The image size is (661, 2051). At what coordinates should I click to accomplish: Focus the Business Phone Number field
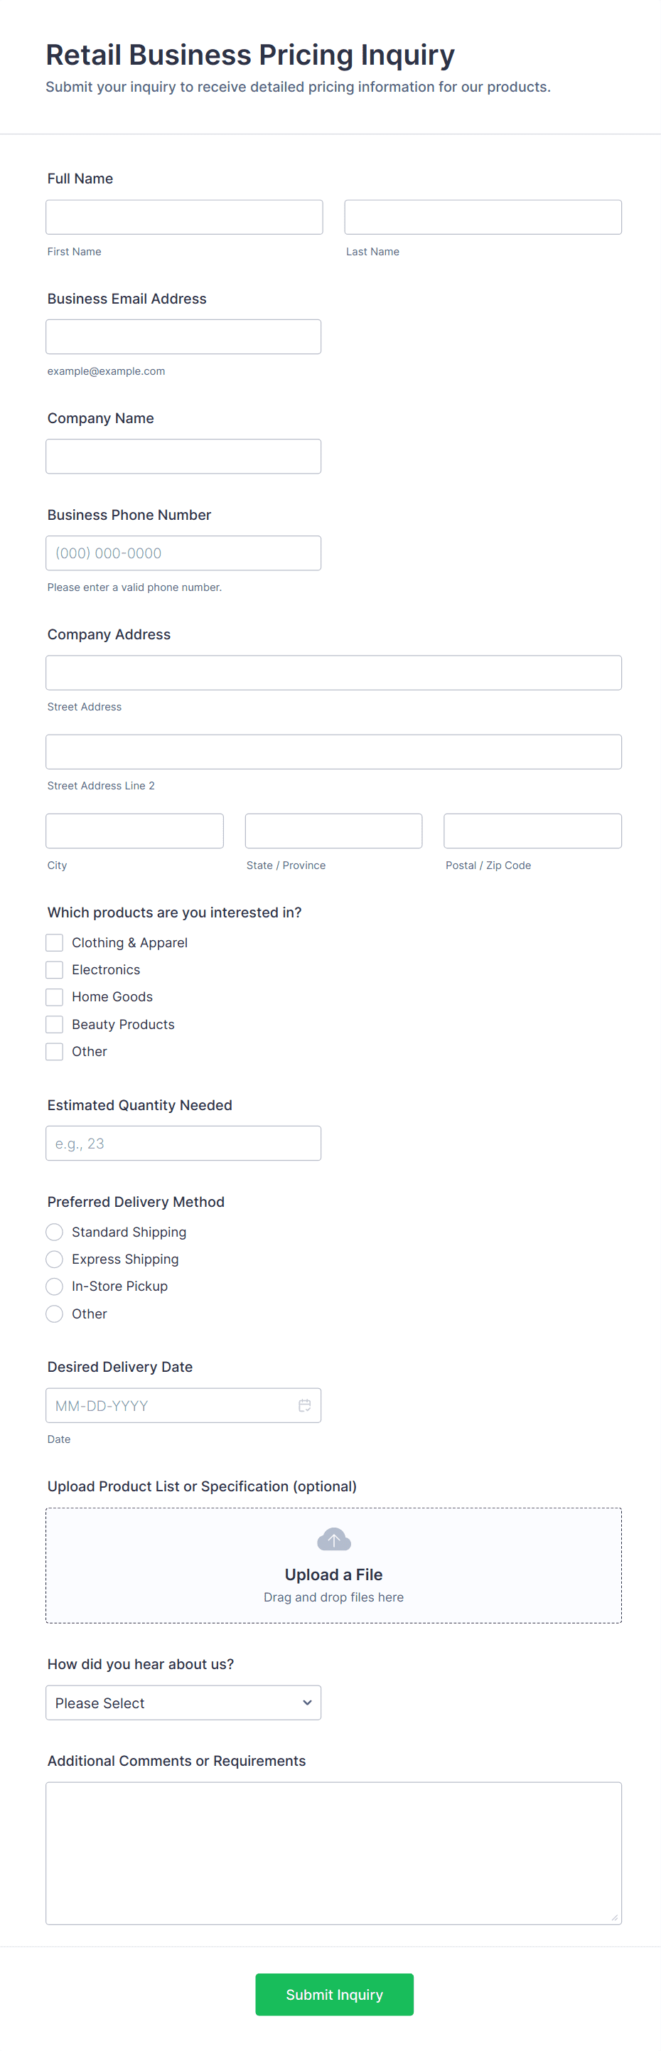coord(184,553)
